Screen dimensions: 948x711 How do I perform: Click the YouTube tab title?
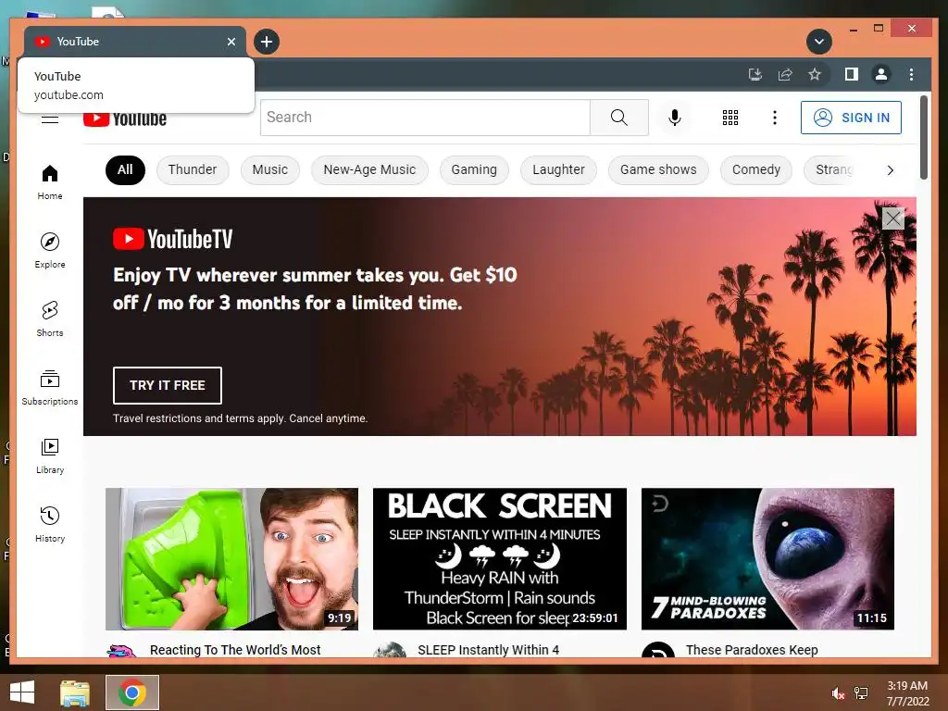click(78, 42)
